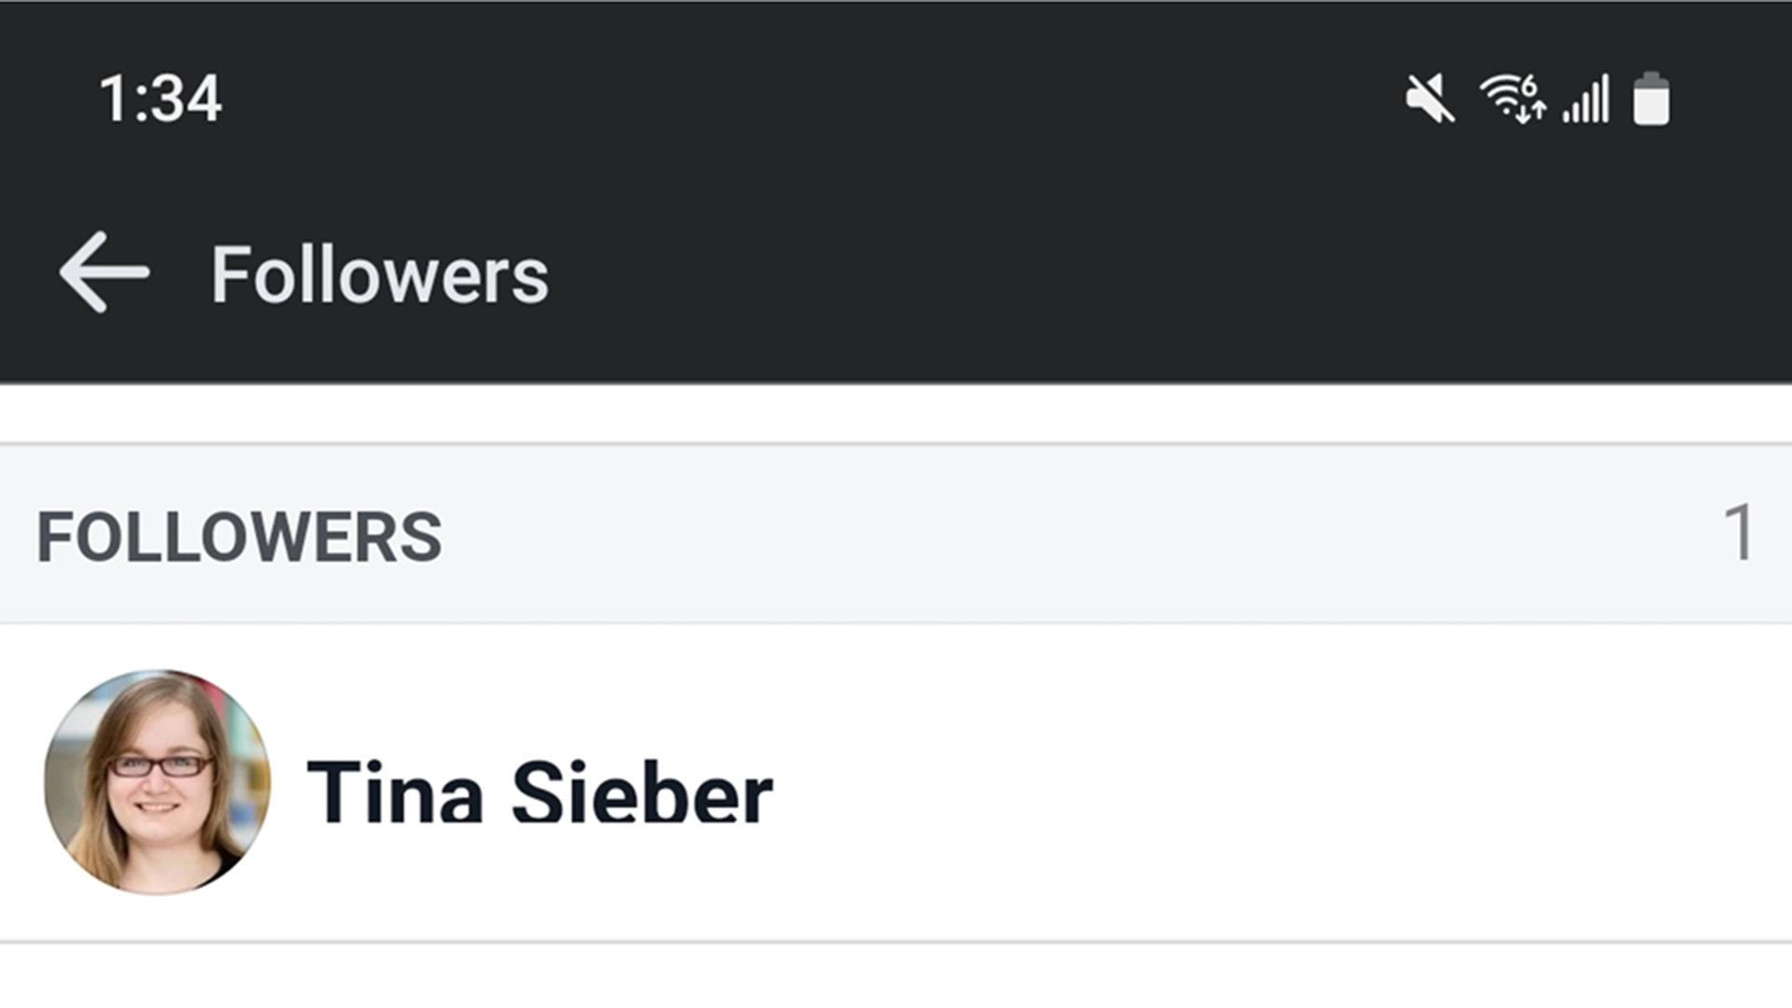
Task: Tap the 1:34 clock in status bar
Action: coord(161,99)
